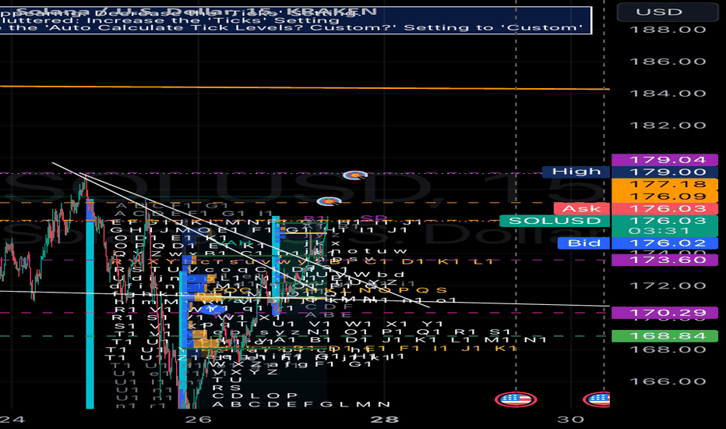Select the purple 173.60 price label
The image size is (726, 429).
(664, 260)
